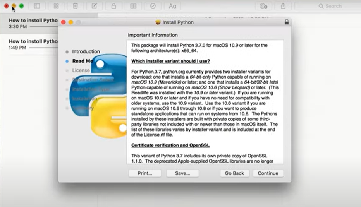Click the lock note icon in Notes toolbar
The image size is (361, 207).
click(x=114, y=6)
